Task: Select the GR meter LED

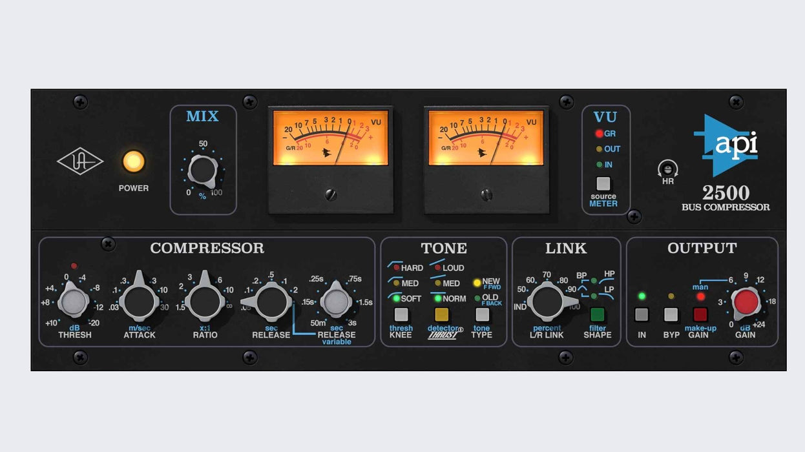Action: pos(599,134)
